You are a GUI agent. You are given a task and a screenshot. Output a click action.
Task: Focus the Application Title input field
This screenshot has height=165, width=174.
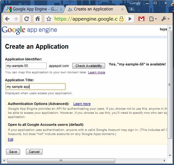coord(36,87)
